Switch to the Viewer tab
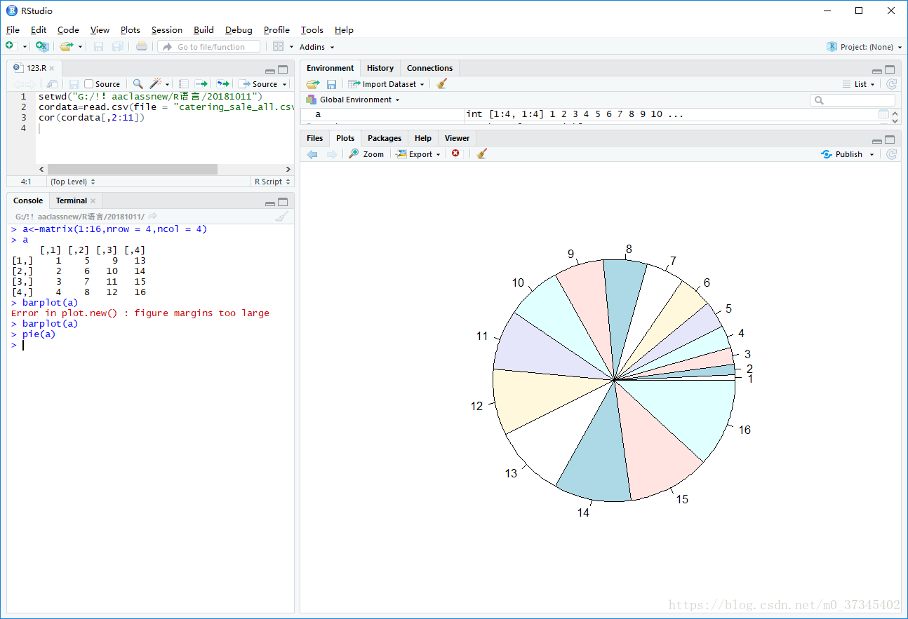Screen dimensions: 908x619 457,138
